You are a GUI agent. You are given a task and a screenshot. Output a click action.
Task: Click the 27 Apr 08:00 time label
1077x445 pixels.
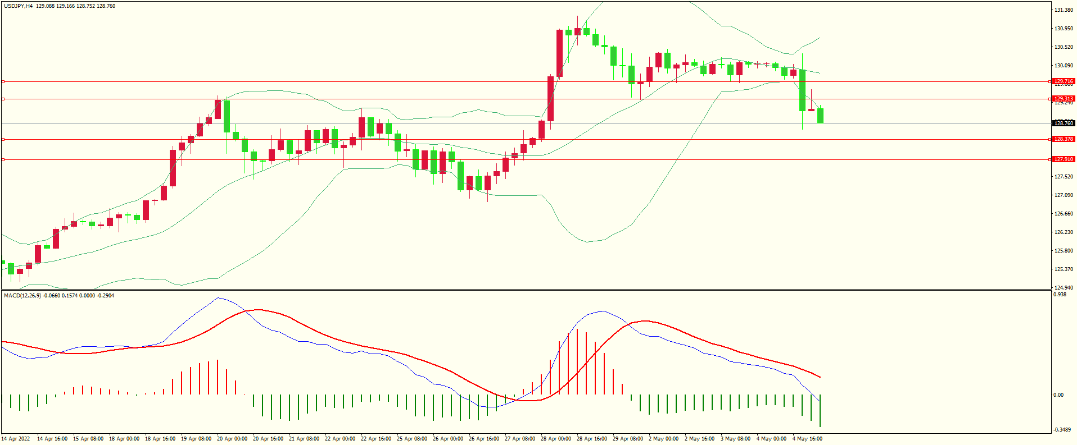pyautogui.click(x=520, y=439)
